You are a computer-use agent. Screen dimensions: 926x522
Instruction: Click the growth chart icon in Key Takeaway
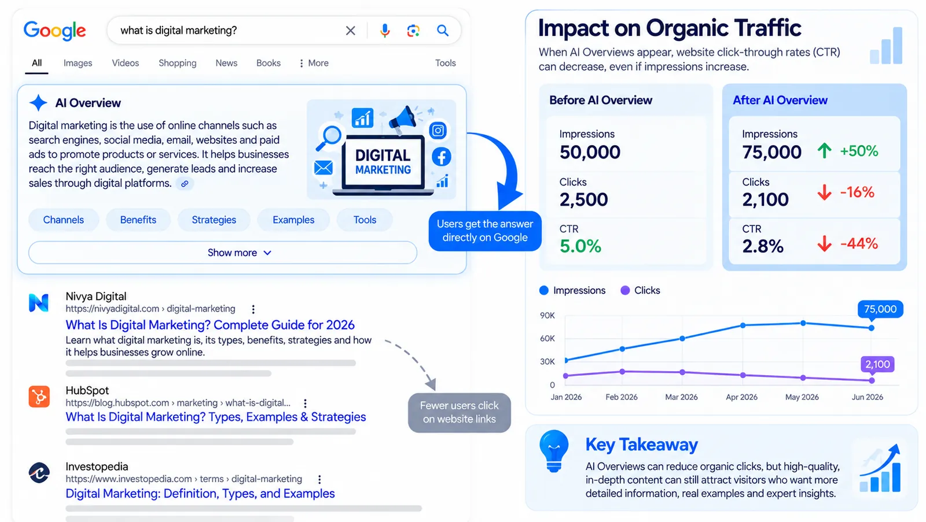(x=880, y=468)
